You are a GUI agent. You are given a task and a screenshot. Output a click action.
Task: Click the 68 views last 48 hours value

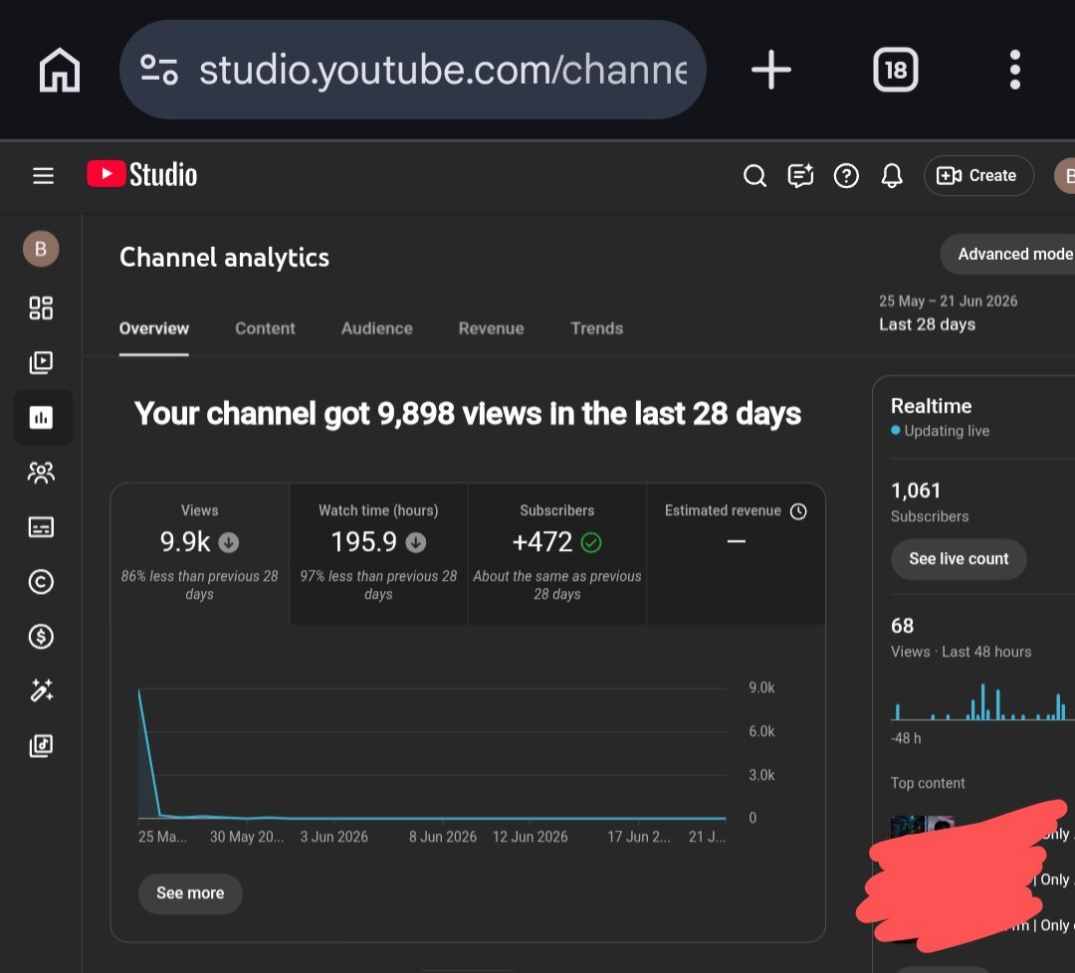[902, 626]
